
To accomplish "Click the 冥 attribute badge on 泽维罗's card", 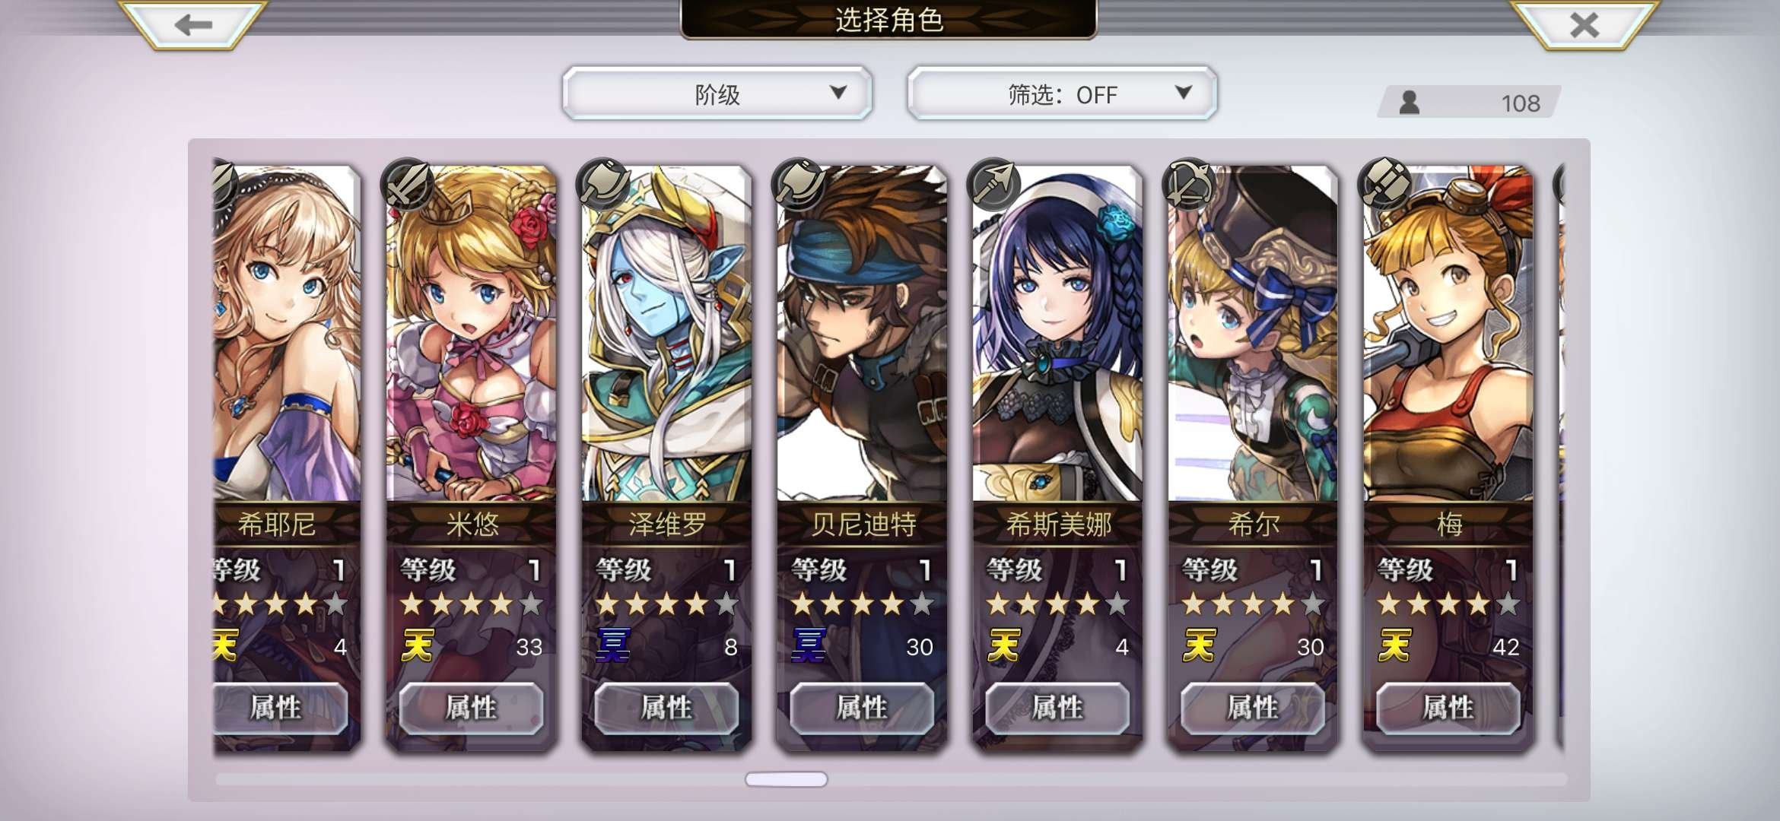I will tap(613, 645).
